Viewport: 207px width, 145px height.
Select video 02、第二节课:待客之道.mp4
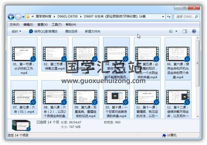(55, 54)
